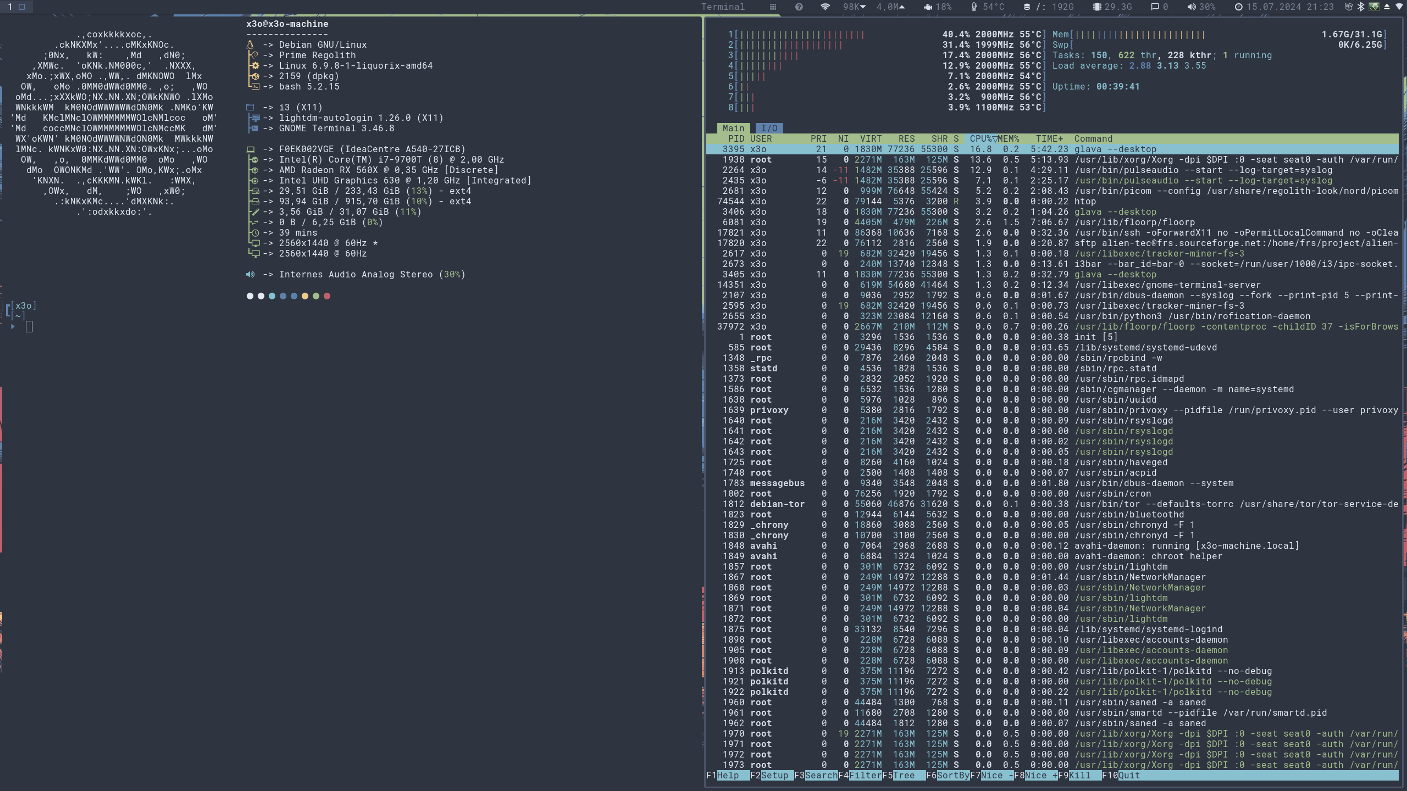Click the Bluetooth tray icon
The image size is (1407, 791).
[1361, 7]
